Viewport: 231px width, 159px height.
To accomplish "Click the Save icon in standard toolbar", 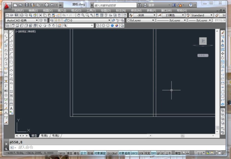I will point(16,15).
